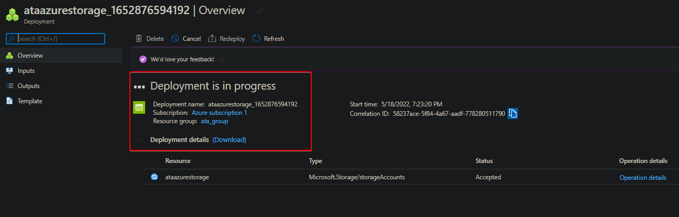Open the Azure subscription 1 link
Screen dimensions: 679x217
tap(219, 113)
